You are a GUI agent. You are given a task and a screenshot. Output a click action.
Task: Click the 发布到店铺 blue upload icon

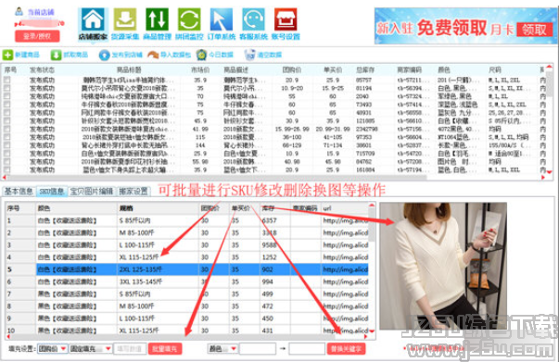[104, 55]
